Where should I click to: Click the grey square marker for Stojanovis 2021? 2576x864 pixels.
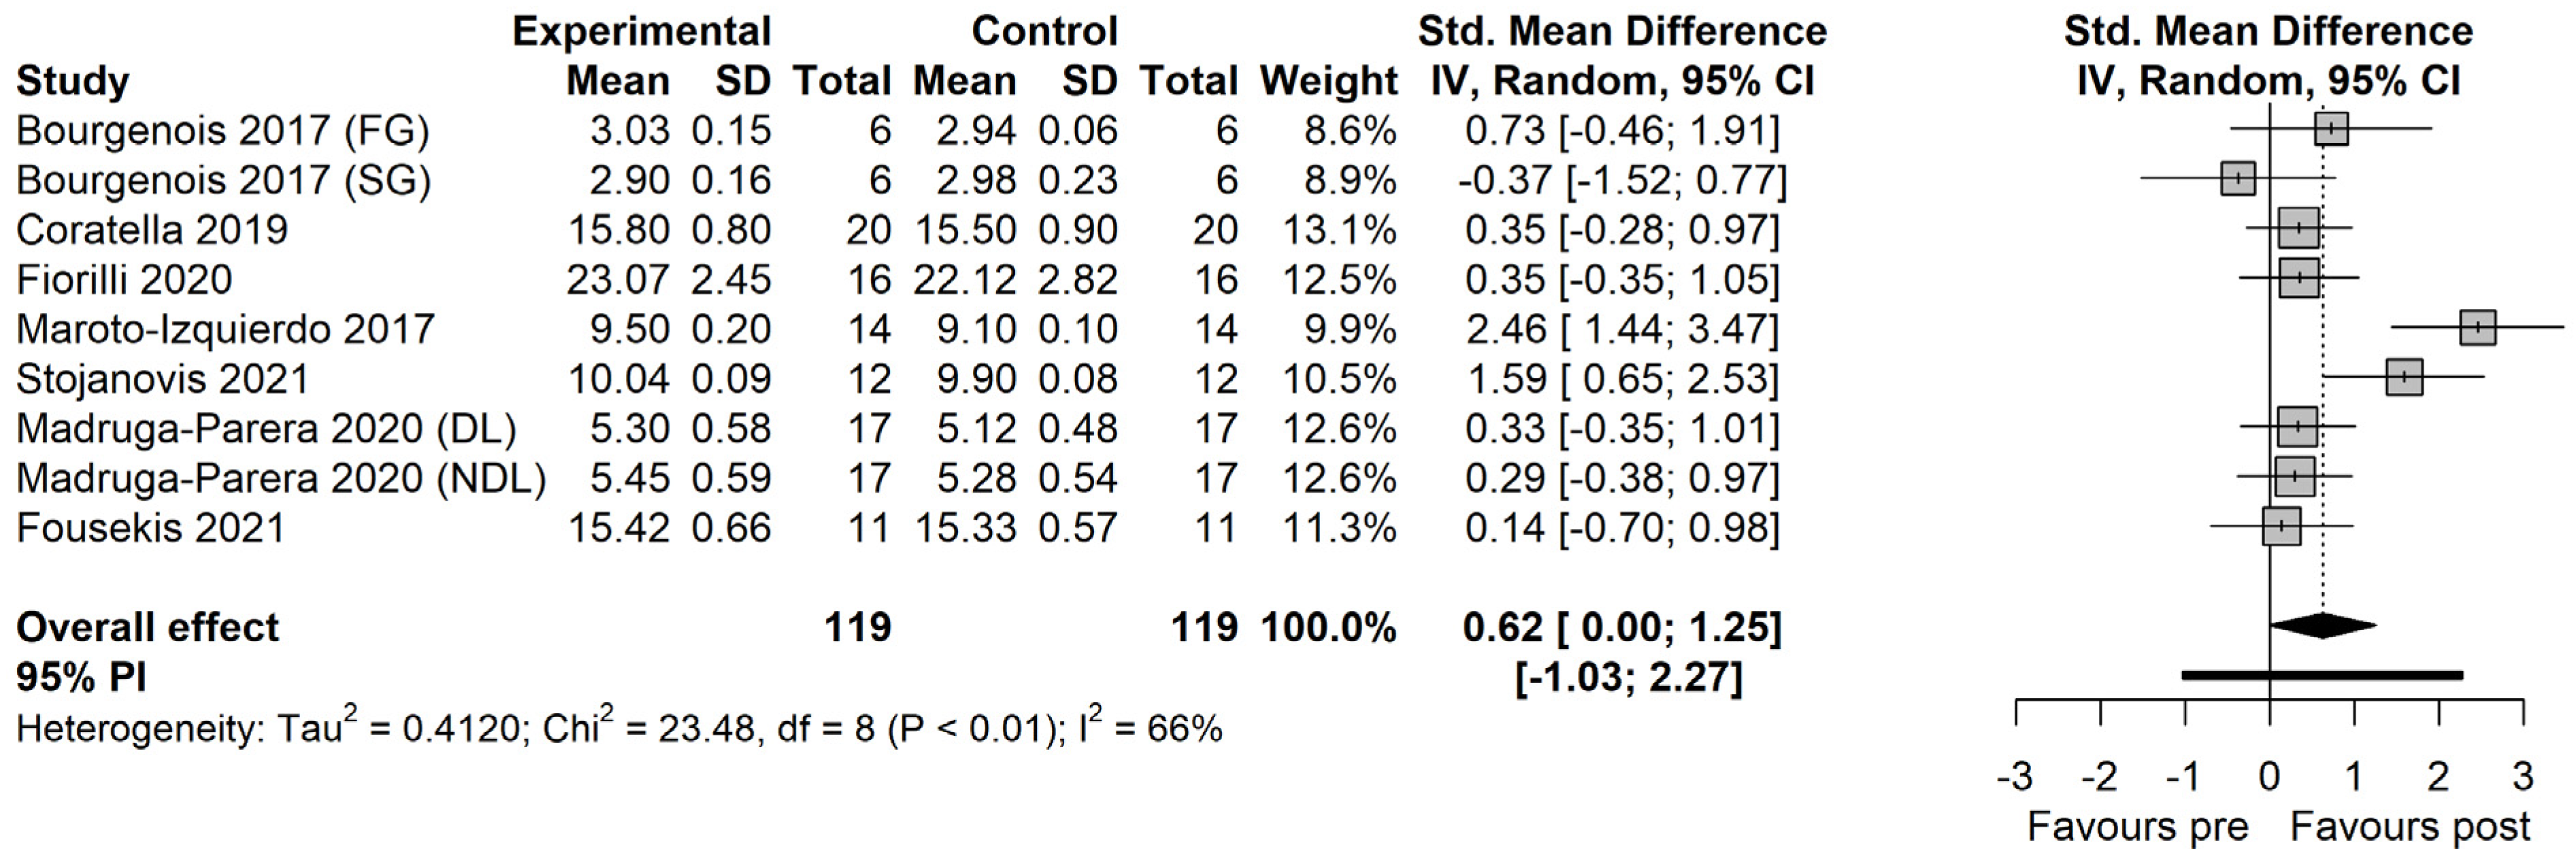2404,377
